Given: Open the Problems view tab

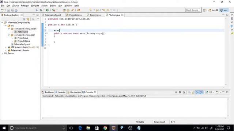Looking at the screenshot, I should pyautogui.click(x=48, y=92).
